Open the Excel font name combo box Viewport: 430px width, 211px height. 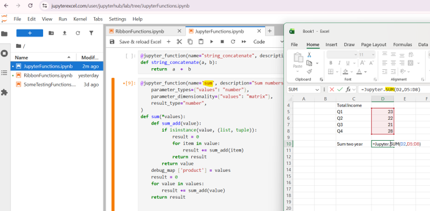click(x=342, y=54)
